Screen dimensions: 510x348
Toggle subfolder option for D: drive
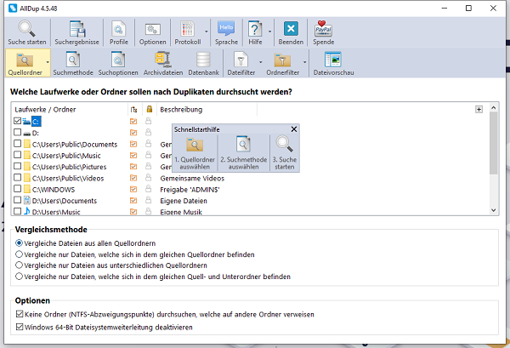[133, 133]
